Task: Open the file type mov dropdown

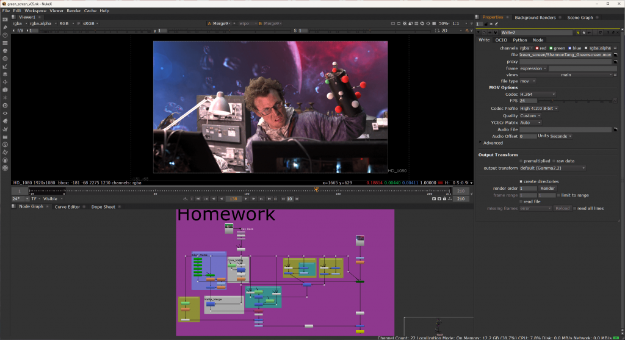Action: (528, 81)
